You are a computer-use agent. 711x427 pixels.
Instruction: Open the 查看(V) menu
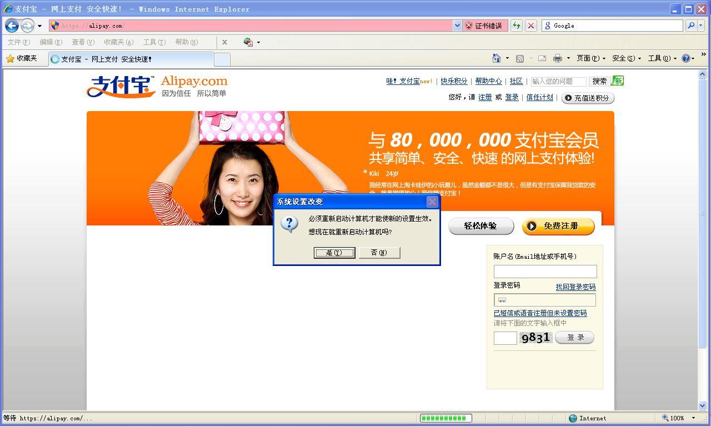83,42
